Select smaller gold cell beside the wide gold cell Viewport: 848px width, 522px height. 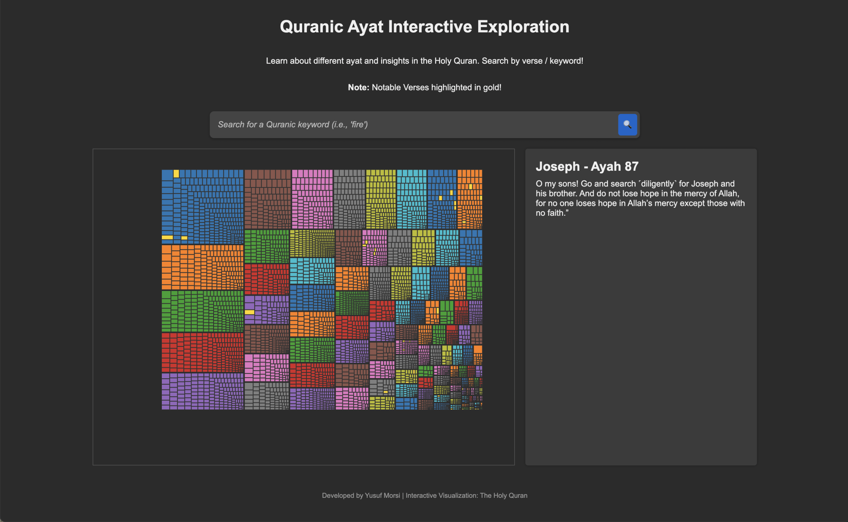(184, 238)
